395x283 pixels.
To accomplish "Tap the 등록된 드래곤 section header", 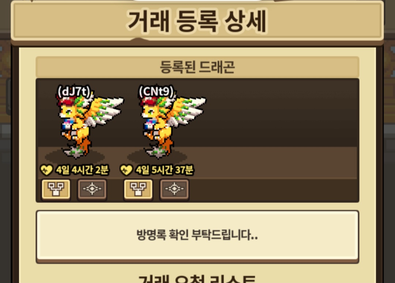I will 197,67.
